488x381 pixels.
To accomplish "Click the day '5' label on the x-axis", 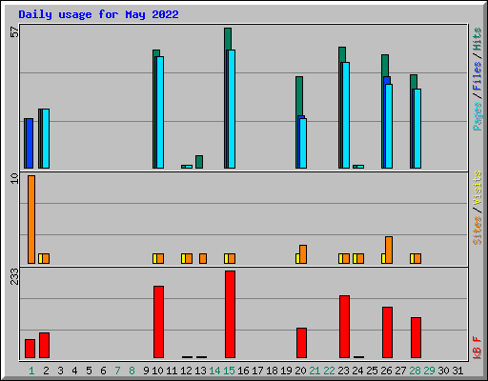I will point(89,371).
